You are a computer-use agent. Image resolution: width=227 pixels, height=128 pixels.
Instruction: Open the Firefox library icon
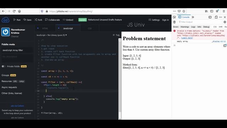pyautogui.click(x=206, y=11)
